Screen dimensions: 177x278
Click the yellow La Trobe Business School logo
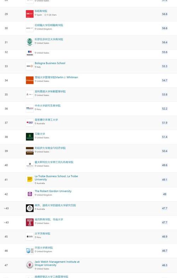[30, 179]
